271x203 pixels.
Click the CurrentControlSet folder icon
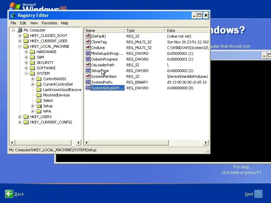click(39, 84)
